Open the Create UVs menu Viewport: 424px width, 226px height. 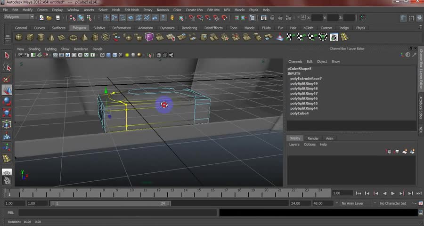coord(194,10)
